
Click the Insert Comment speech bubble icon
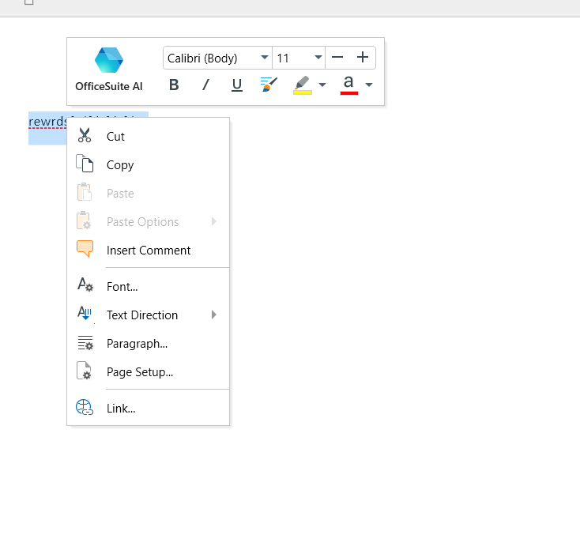pyautogui.click(x=85, y=250)
